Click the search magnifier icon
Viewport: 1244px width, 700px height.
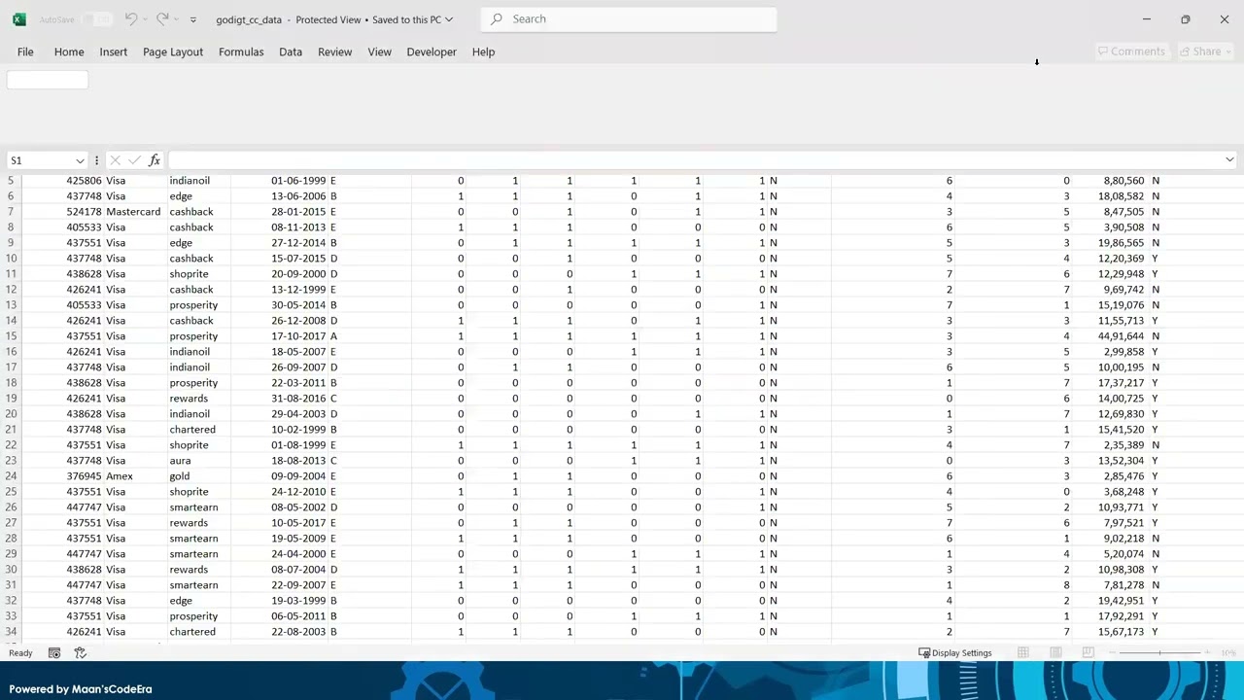click(498, 19)
